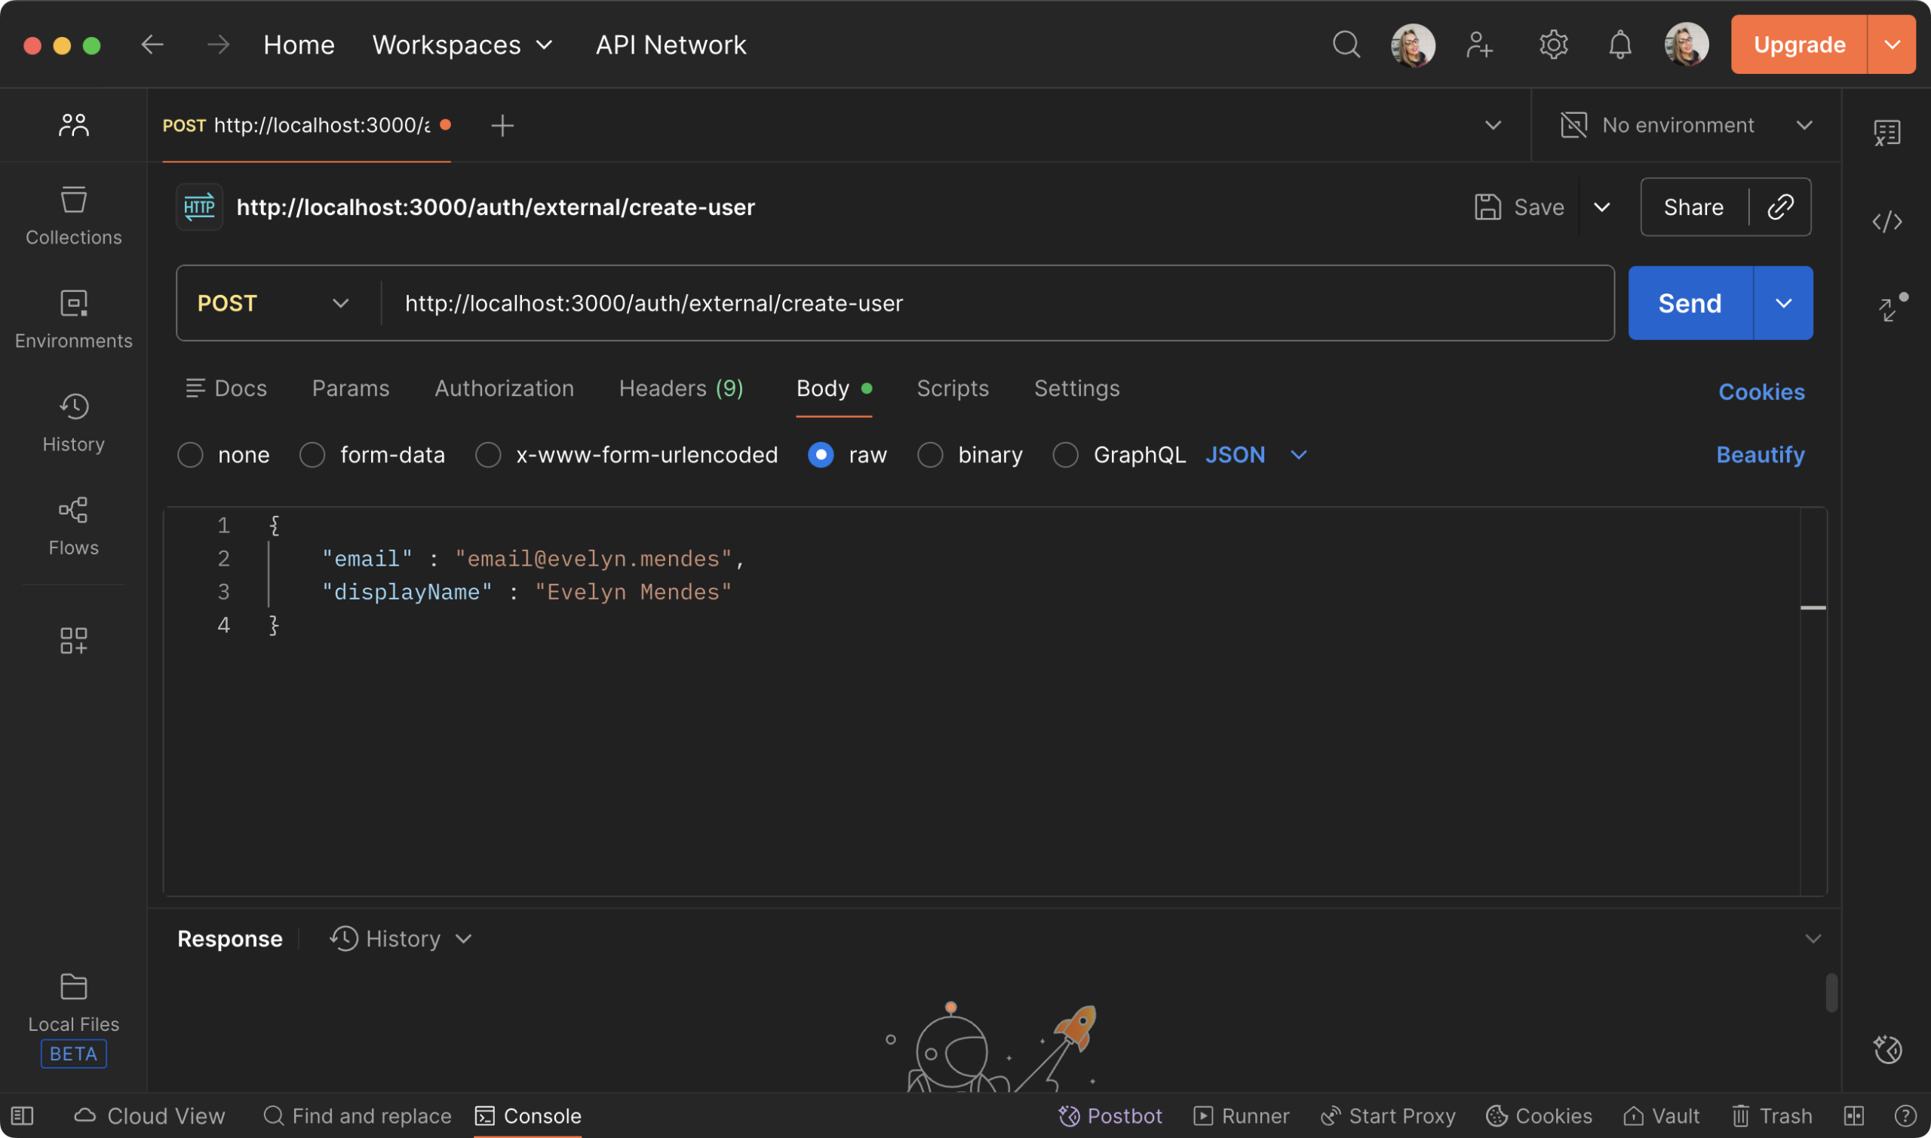Click the Beautify link
The height and width of the screenshot is (1138, 1931).
tap(1760, 455)
